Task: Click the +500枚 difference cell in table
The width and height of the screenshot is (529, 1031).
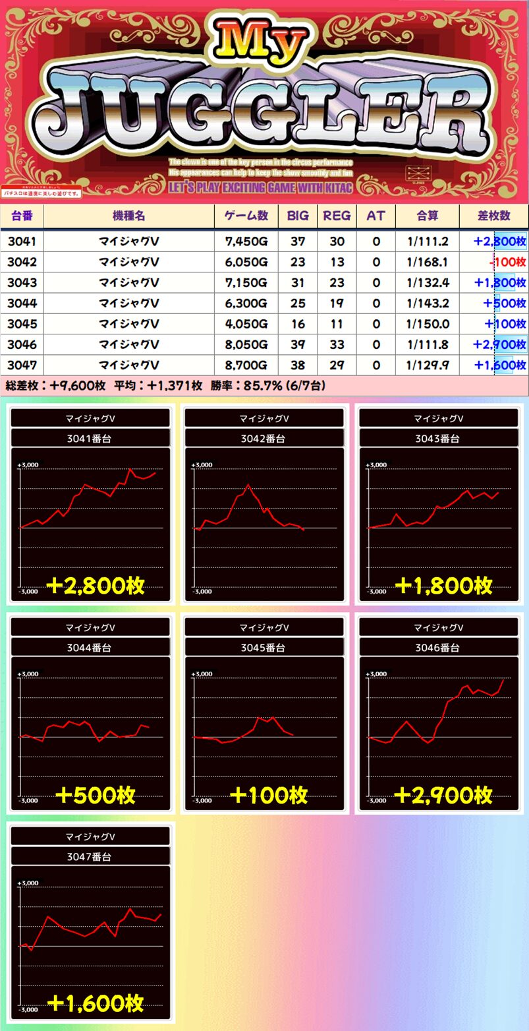Action: (x=494, y=303)
